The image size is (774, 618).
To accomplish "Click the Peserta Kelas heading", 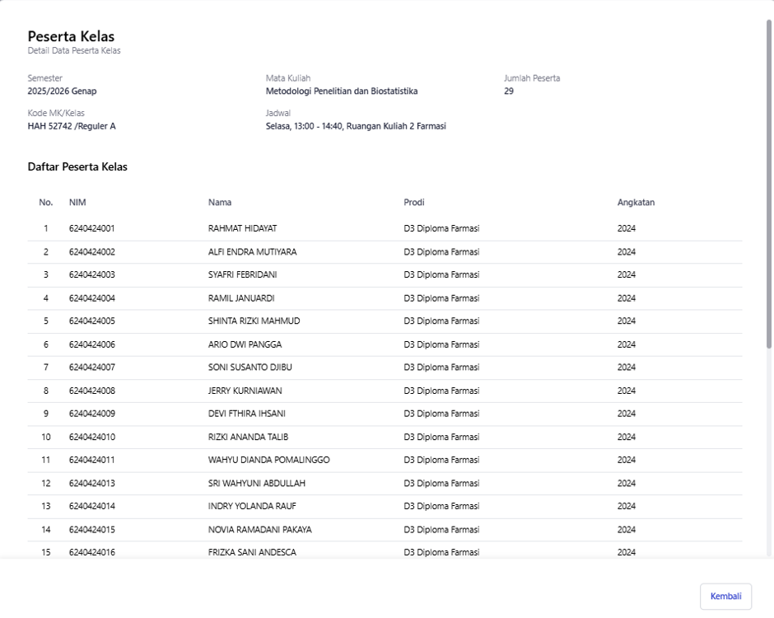I will tap(71, 36).
